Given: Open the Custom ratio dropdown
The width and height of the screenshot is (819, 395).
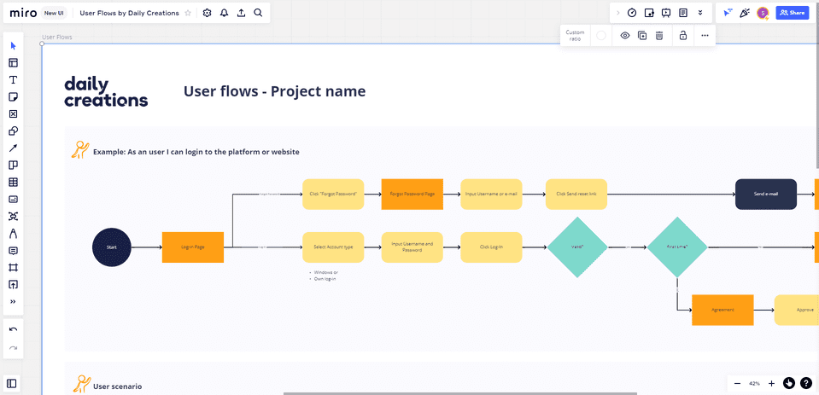Looking at the screenshot, I should [576, 36].
